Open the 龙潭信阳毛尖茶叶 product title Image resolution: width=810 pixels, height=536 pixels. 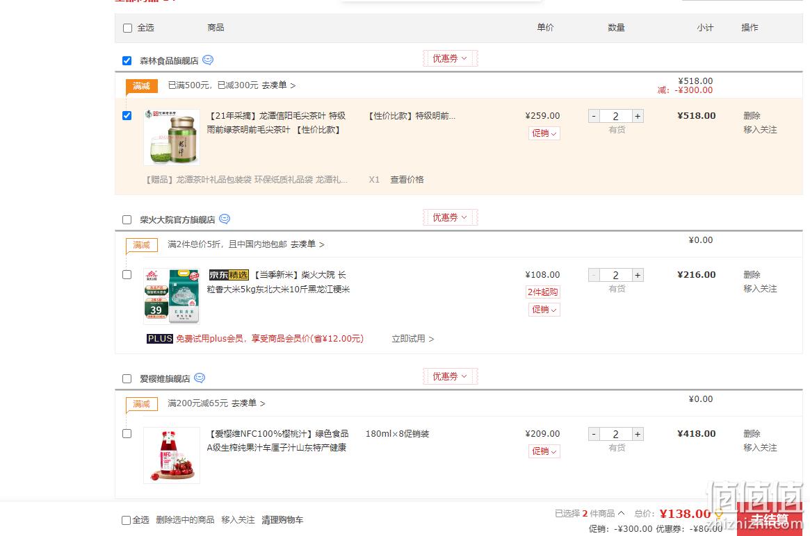click(x=276, y=123)
